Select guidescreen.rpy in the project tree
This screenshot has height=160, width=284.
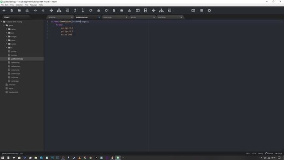pyautogui.click(x=17, y=59)
